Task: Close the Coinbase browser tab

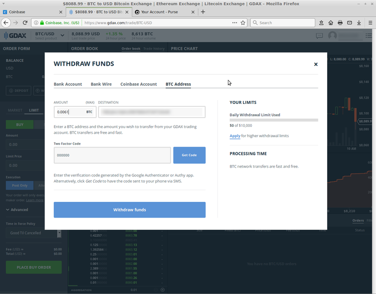Action: [61, 12]
